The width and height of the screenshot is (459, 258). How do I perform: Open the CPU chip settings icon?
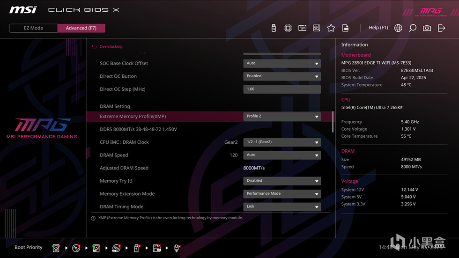(x=288, y=28)
